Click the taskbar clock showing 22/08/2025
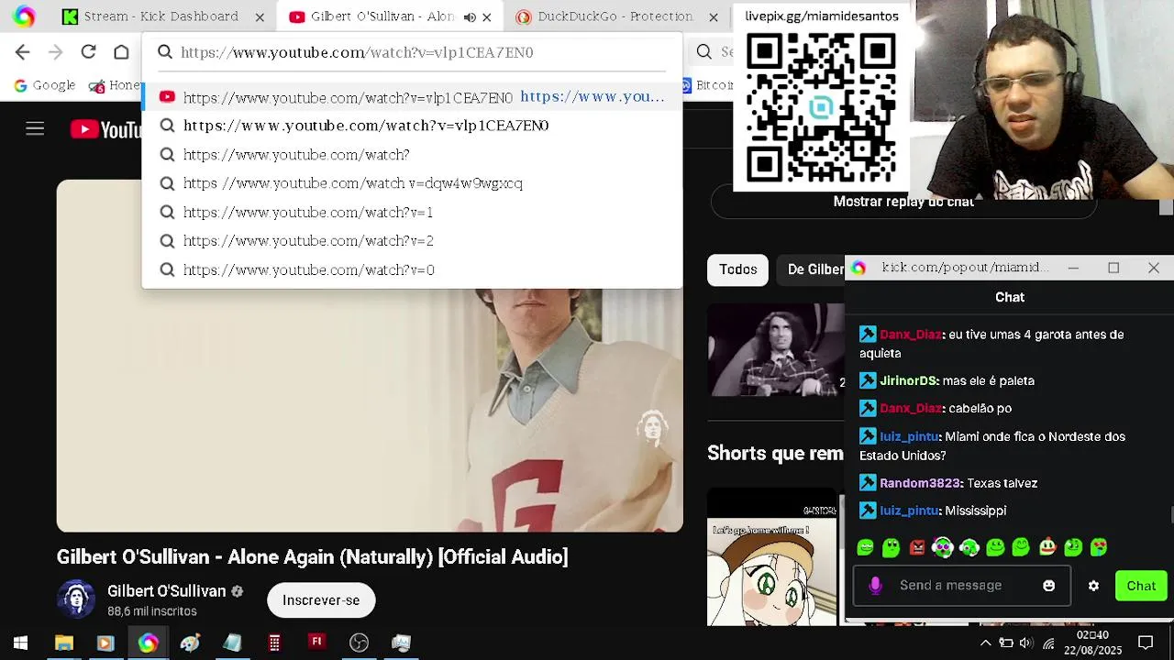This screenshot has width=1174, height=660. point(1092,643)
